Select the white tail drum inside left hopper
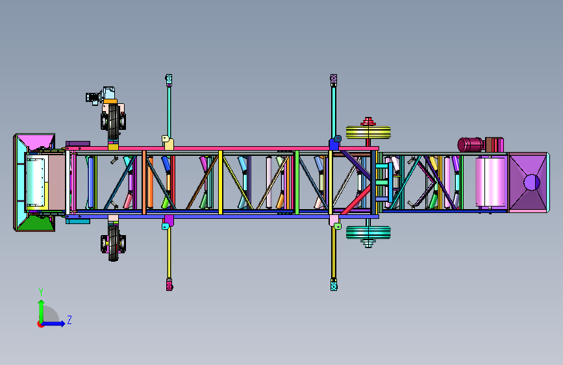The image size is (563, 365). 36,182
